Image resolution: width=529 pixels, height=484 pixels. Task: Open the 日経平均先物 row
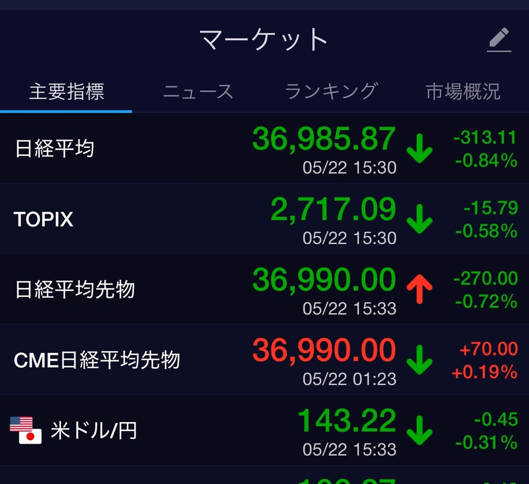pyautogui.click(x=264, y=289)
